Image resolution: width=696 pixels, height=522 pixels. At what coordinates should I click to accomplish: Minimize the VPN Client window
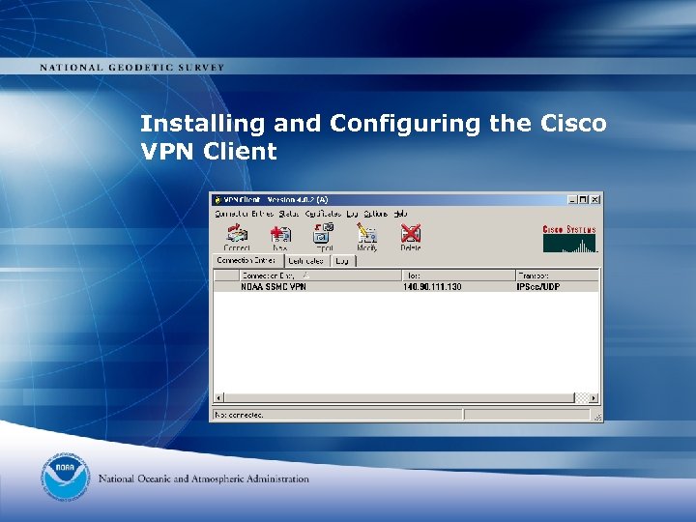click(x=573, y=200)
